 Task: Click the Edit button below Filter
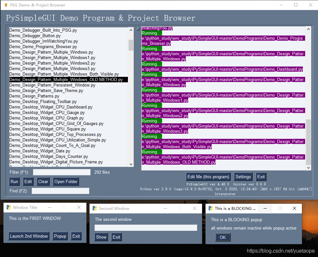tap(28, 181)
